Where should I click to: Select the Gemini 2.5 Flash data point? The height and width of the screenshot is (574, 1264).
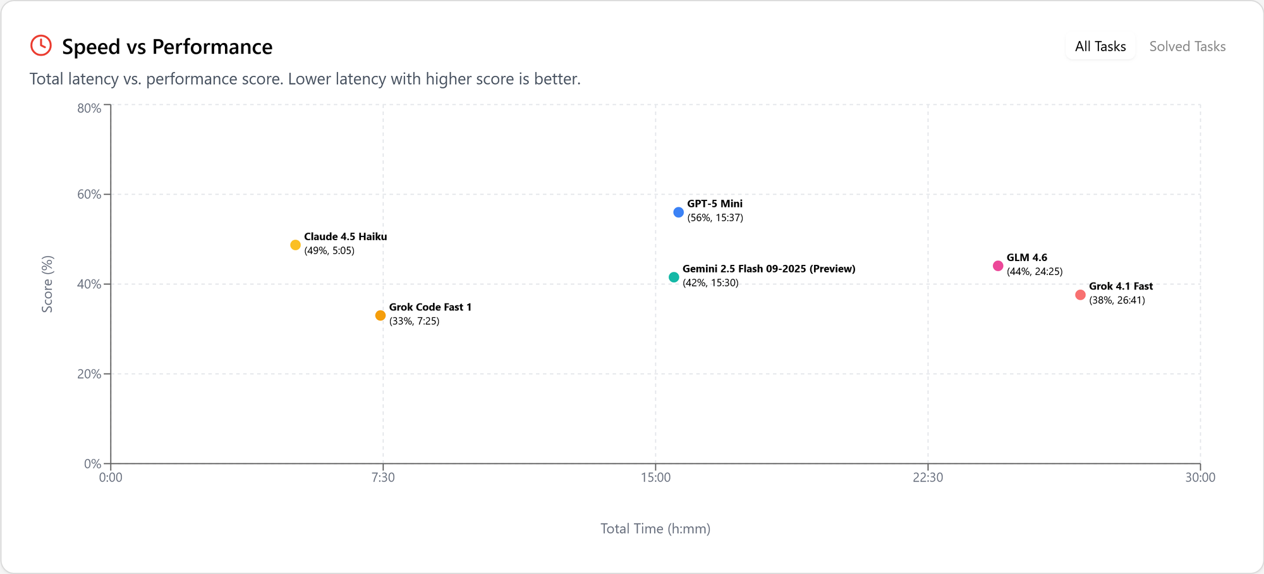(673, 277)
